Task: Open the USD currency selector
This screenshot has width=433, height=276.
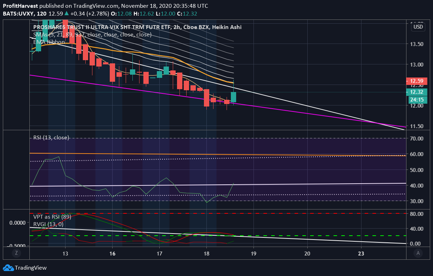Action: coord(418,27)
